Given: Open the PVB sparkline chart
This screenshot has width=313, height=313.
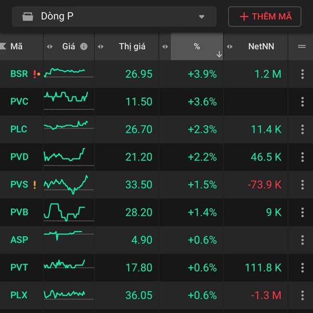Looking at the screenshot, I should click(68, 212).
